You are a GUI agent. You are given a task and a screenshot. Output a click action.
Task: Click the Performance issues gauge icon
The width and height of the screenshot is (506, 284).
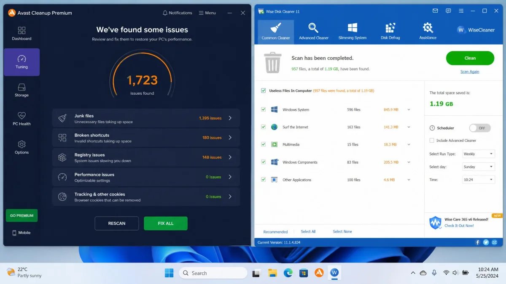click(x=62, y=177)
